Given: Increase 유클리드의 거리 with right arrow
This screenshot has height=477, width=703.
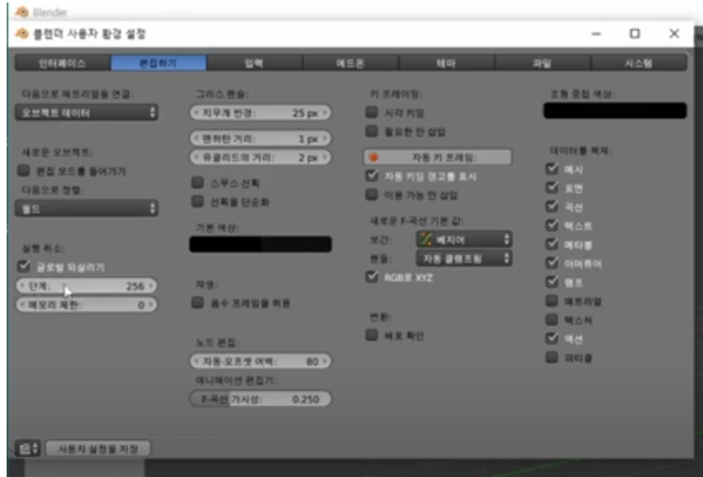Looking at the screenshot, I should (x=326, y=158).
